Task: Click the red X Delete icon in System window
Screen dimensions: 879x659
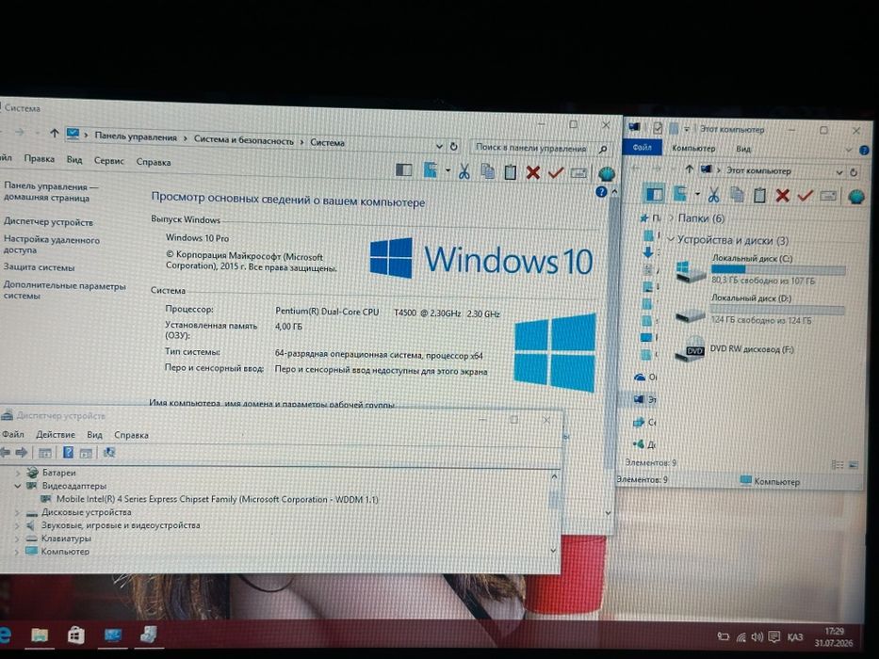Action: pyautogui.click(x=533, y=172)
